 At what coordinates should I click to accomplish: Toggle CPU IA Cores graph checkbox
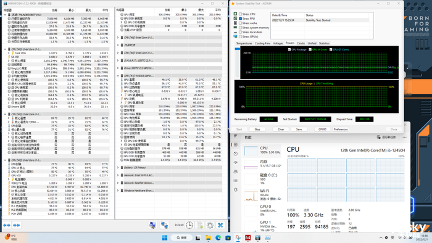point(310,49)
